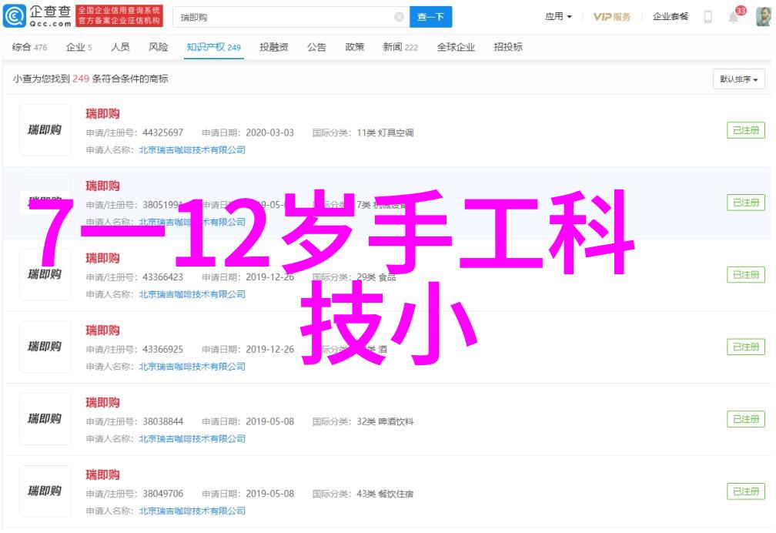Click the 企查查 Qcc.com logo
Viewport: 776px width, 533px height.
pyautogui.click(x=37, y=16)
